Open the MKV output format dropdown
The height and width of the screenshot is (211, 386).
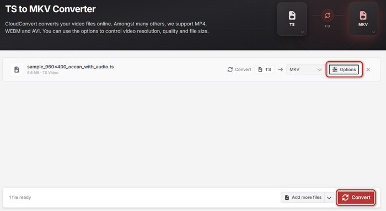pos(305,69)
